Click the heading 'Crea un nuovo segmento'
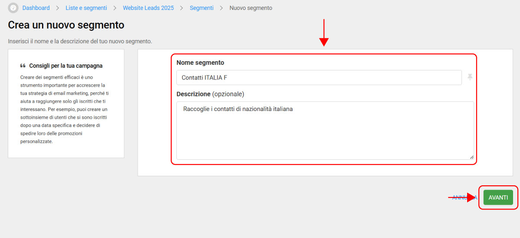 [66, 25]
